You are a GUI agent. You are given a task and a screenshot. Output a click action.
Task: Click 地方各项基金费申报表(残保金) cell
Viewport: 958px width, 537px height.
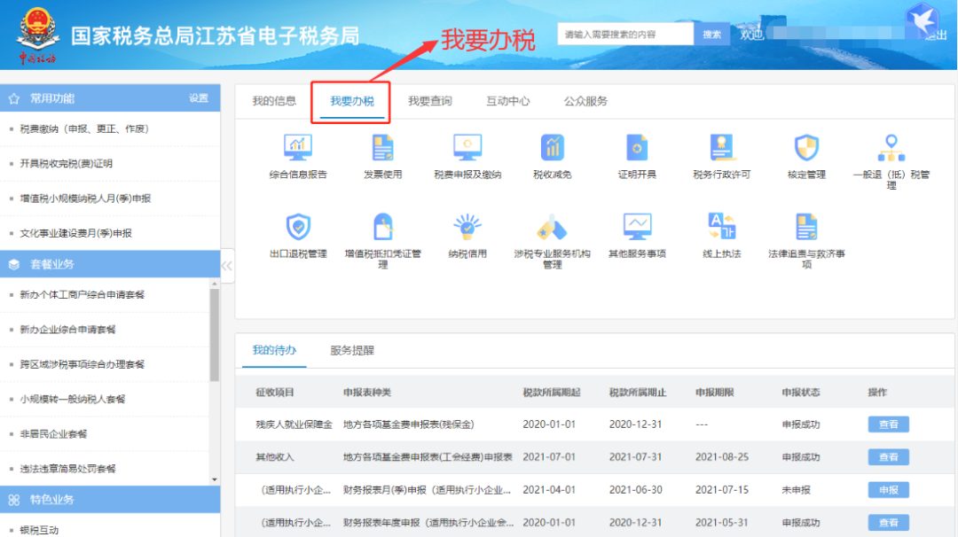(408, 424)
